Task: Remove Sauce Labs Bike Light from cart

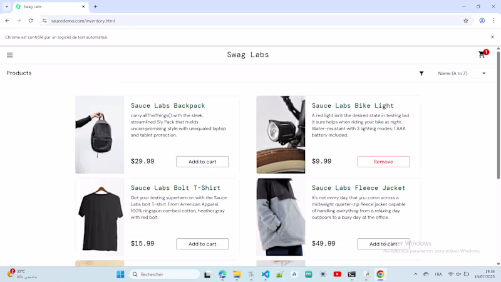Action: pos(383,162)
